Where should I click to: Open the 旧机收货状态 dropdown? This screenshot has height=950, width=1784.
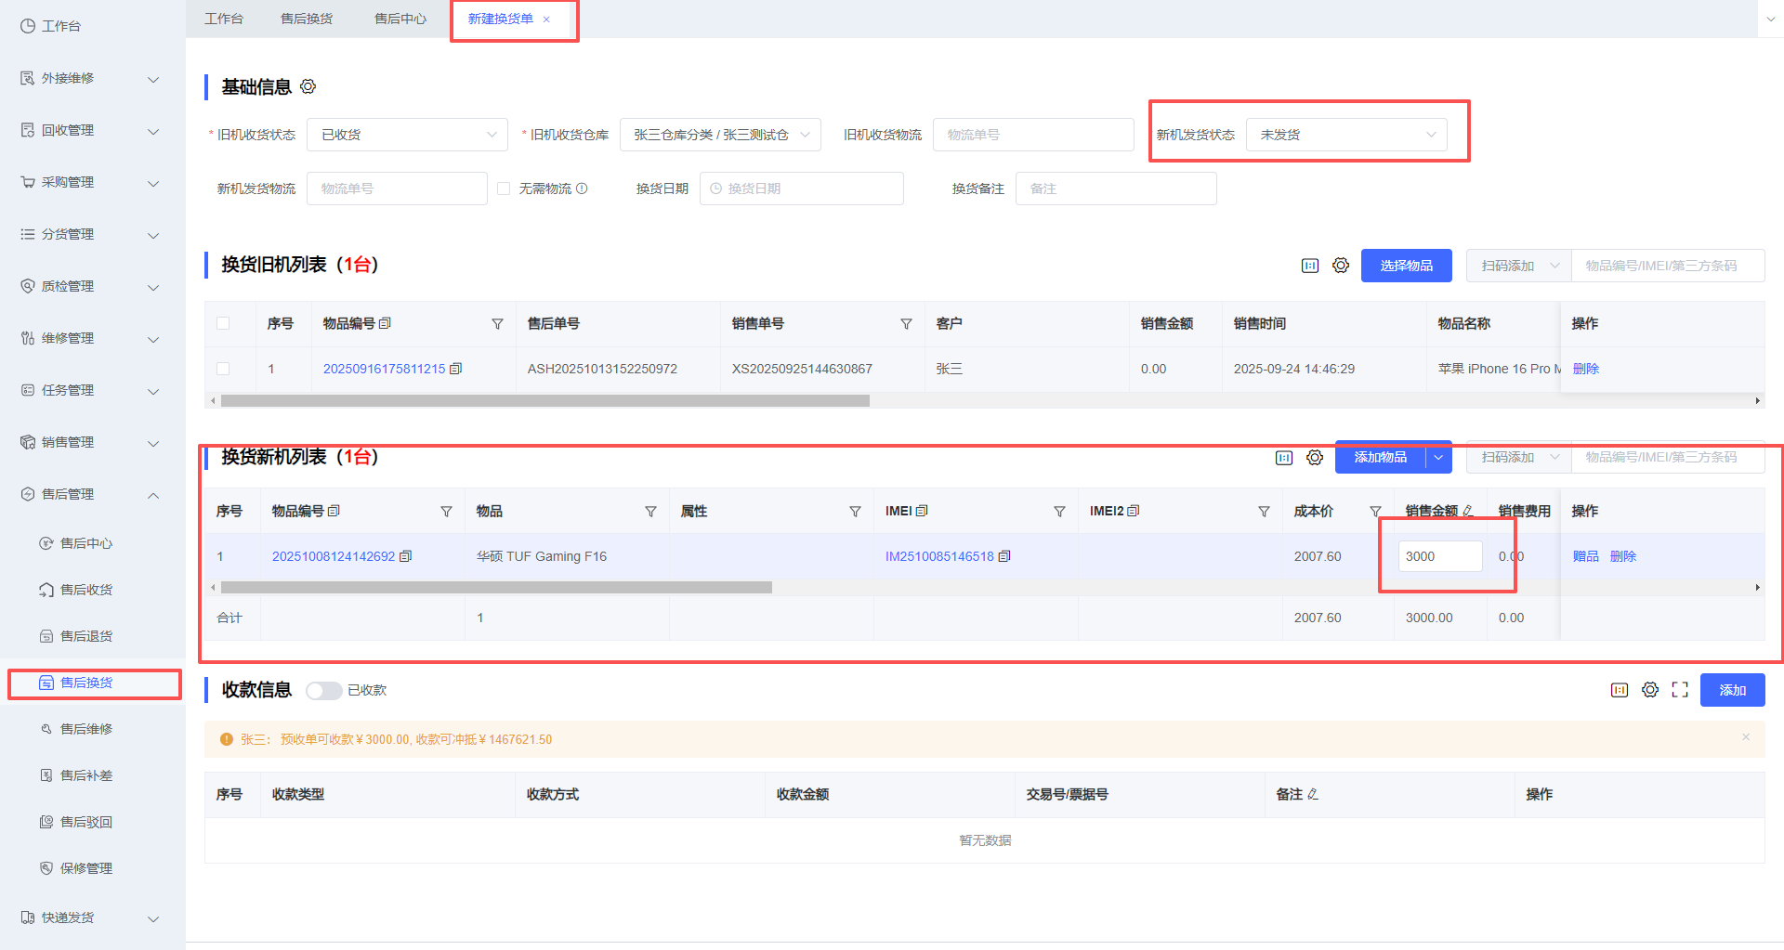407,135
